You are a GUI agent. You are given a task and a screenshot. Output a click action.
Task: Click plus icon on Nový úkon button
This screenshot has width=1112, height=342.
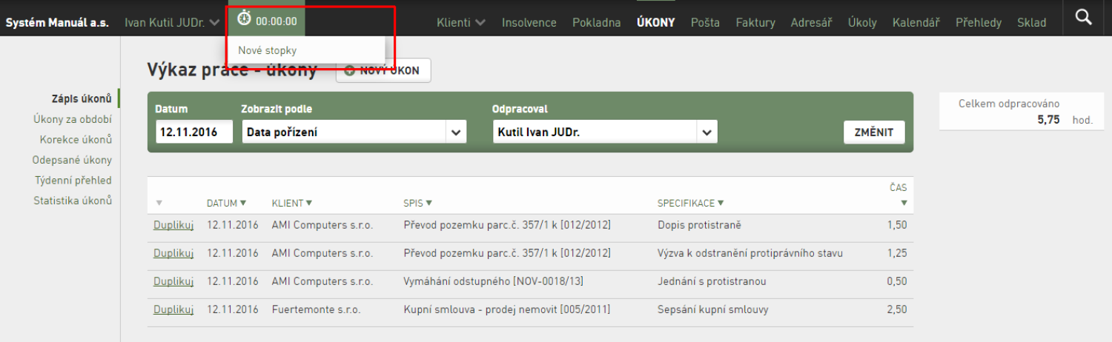[x=349, y=71]
